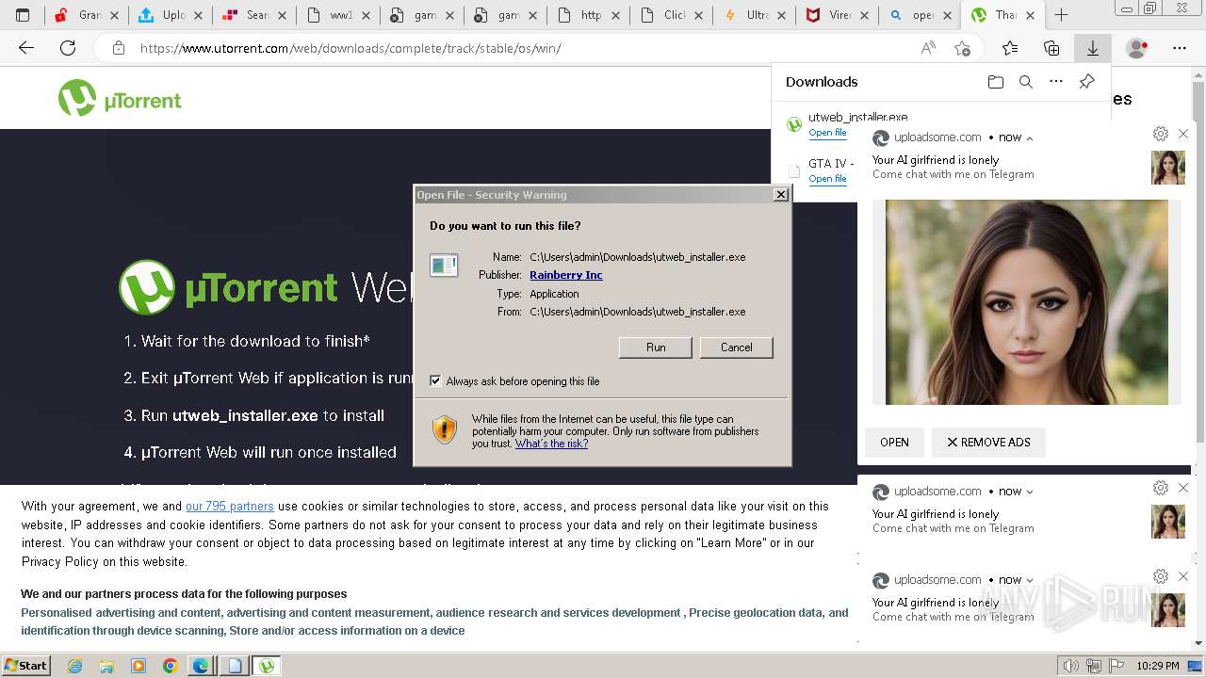Close the Security Warning dialog with X
This screenshot has height=678, width=1206.
[x=780, y=195]
